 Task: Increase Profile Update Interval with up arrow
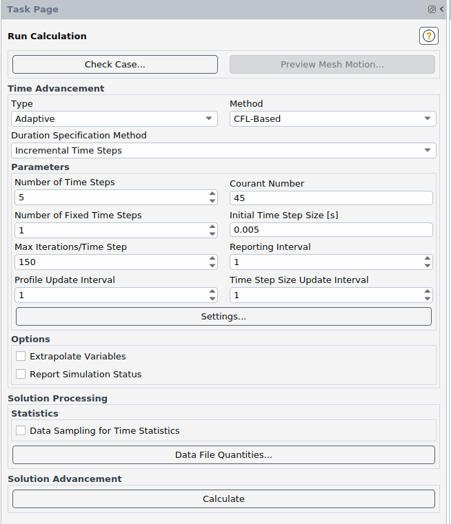pyautogui.click(x=212, y=291)
